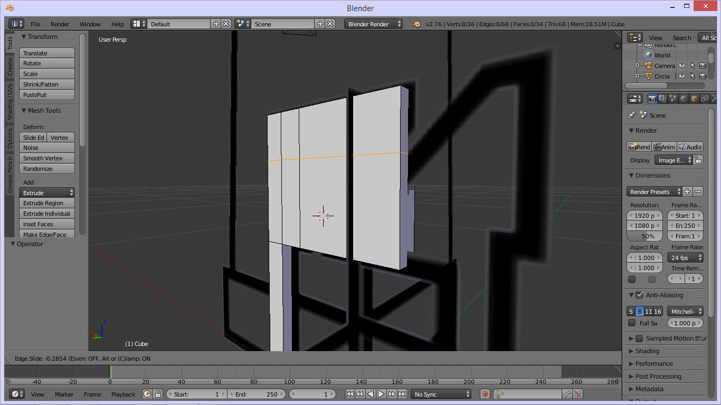Toggle the automatic keyframe record button

(x=485, y=394)
